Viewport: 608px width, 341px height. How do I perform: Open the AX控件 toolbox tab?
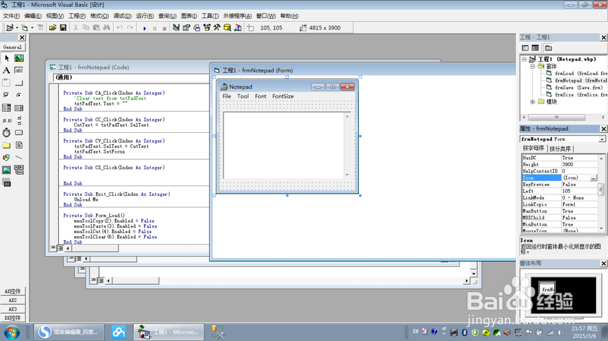tap(13, 291)
